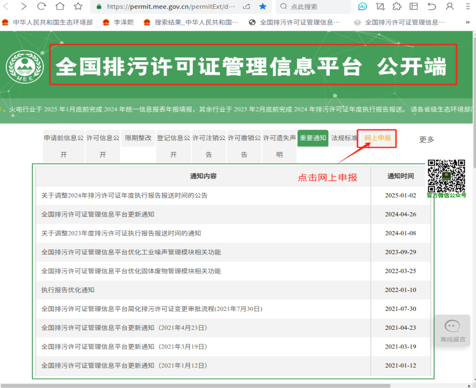This screenshot has height=388, width=476.
Task: Open the AI assistant icon in toolbar
Action: [362, 6]
